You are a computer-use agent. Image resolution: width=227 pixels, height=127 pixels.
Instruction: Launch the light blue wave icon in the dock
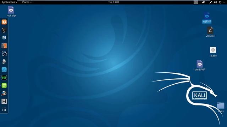[x=4, y=70]
